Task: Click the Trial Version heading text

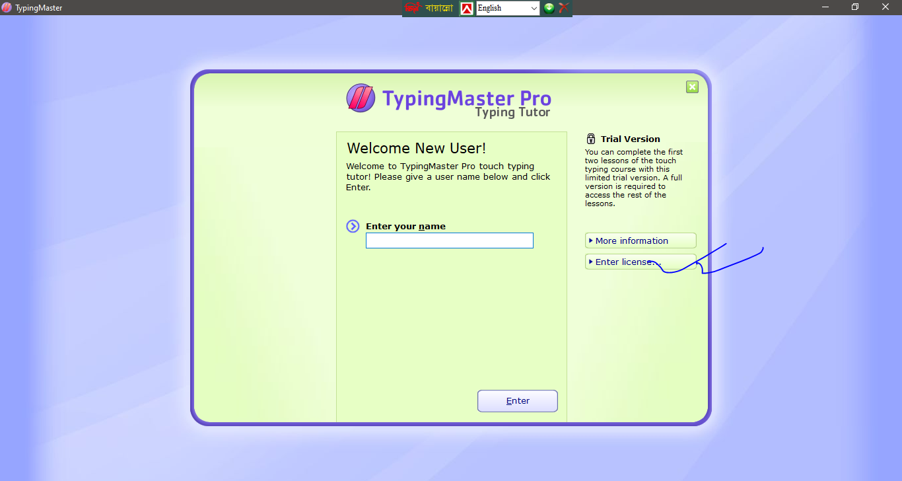Action: click(x=631, y=139)
